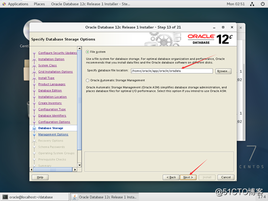Open Management Options step

(x=53, y=134)
